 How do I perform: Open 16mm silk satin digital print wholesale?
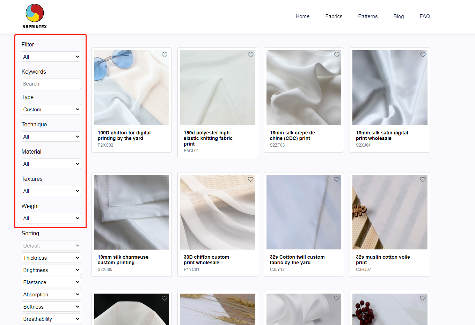coord(382,135)
